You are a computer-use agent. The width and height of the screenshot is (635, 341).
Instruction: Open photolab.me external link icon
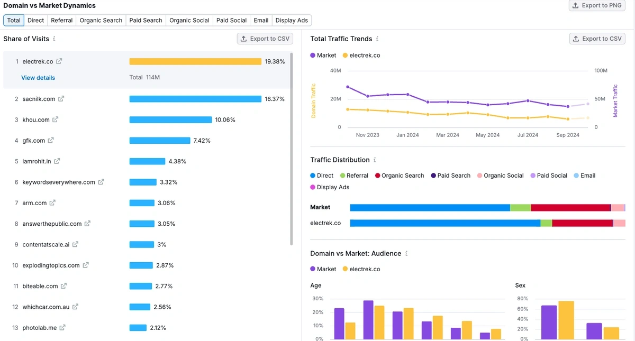(62, 328)
